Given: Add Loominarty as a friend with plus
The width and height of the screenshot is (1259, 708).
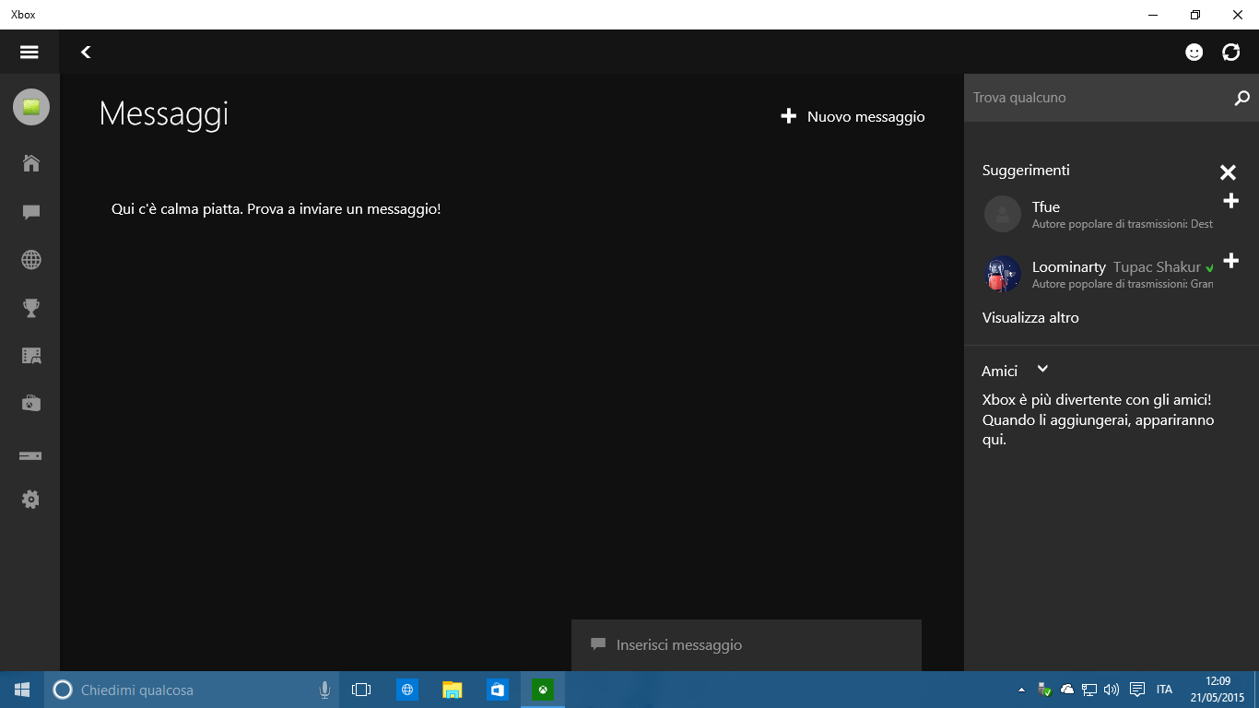Looking at the screenshot, I should (1230, 261).
